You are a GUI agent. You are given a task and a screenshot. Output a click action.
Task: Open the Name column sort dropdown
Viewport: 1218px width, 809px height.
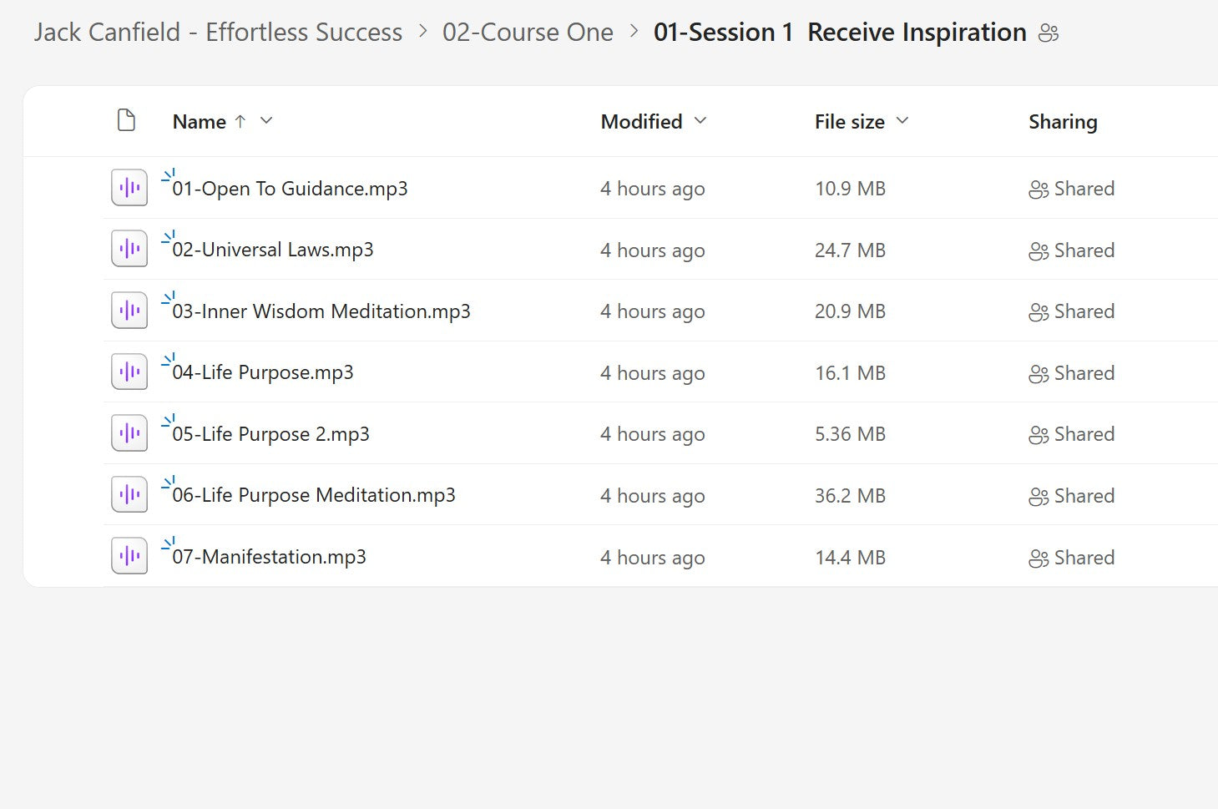point(265,121)
